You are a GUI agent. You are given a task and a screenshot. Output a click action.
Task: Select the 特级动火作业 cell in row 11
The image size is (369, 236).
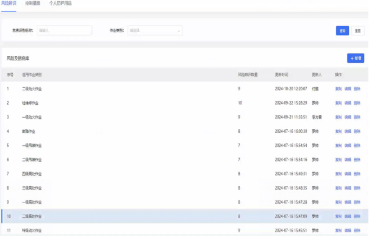point(32,231)
